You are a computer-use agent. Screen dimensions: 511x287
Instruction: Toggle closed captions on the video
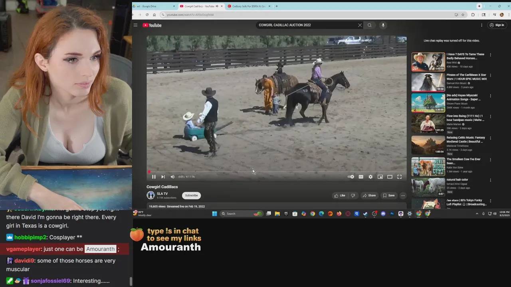click(361, 177)
